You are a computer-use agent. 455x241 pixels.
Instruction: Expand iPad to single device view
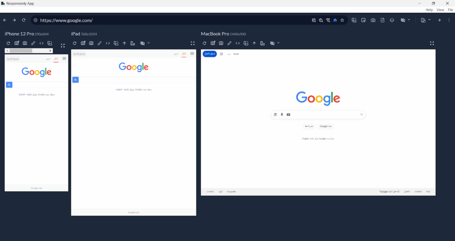(x=192, y=43)
